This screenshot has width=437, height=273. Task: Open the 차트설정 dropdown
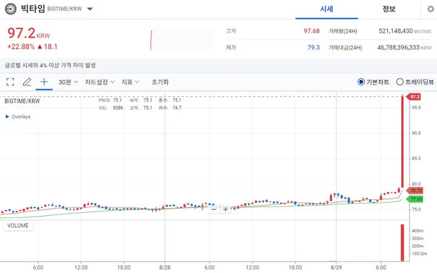tap(99, 82)
